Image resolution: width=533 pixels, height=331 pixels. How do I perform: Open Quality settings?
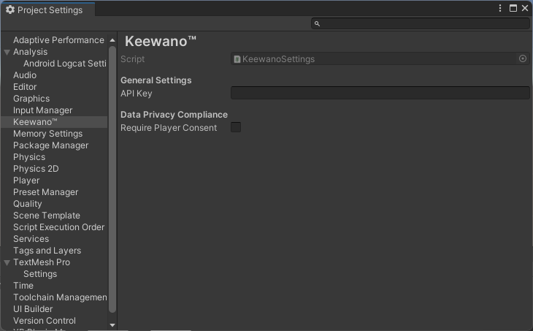tap(28, 204)
